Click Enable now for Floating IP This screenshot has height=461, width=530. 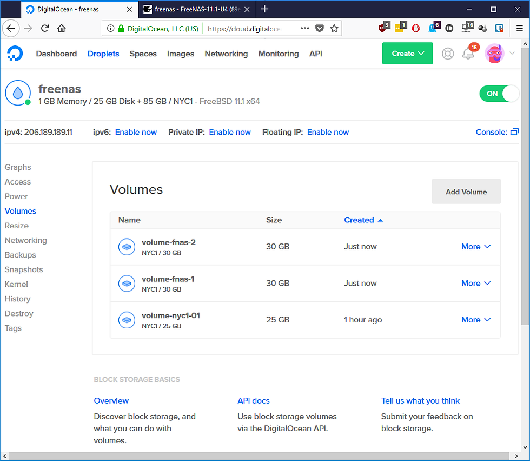(328, 132)
